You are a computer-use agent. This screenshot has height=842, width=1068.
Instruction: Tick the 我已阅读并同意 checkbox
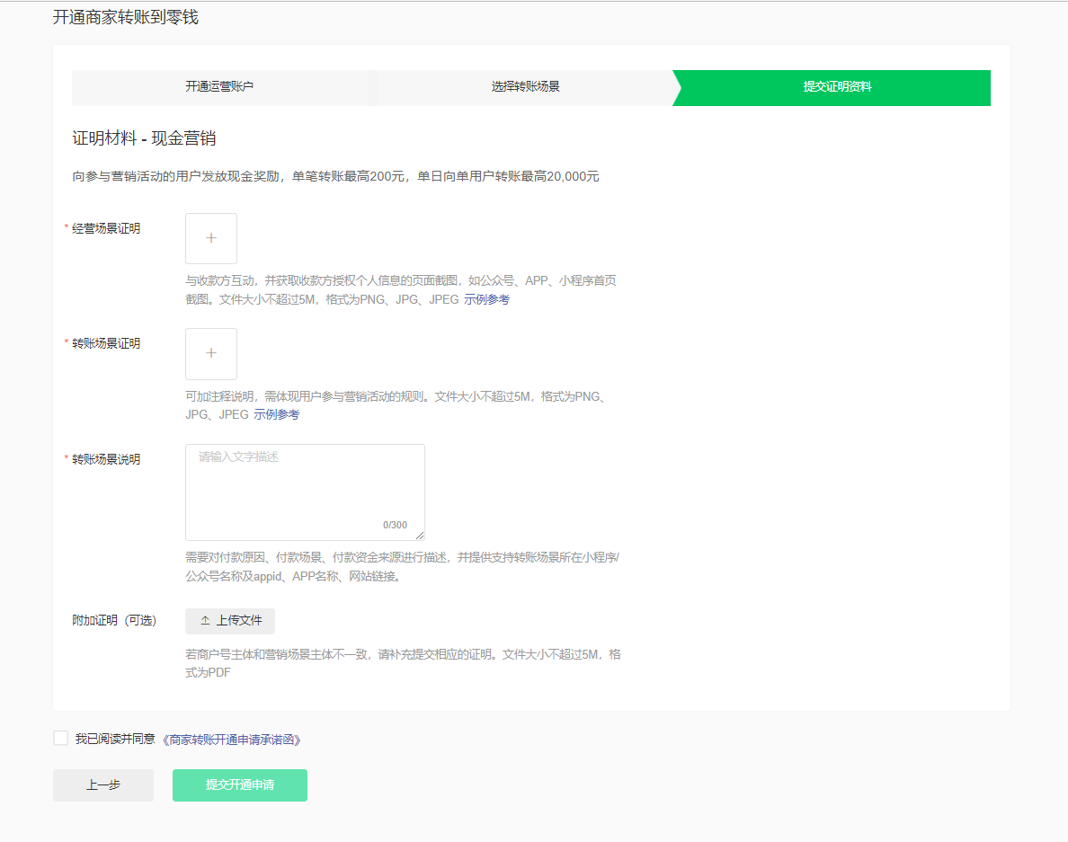point(61,739)
